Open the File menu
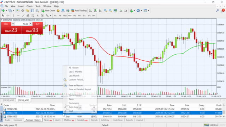 [6, 6]
